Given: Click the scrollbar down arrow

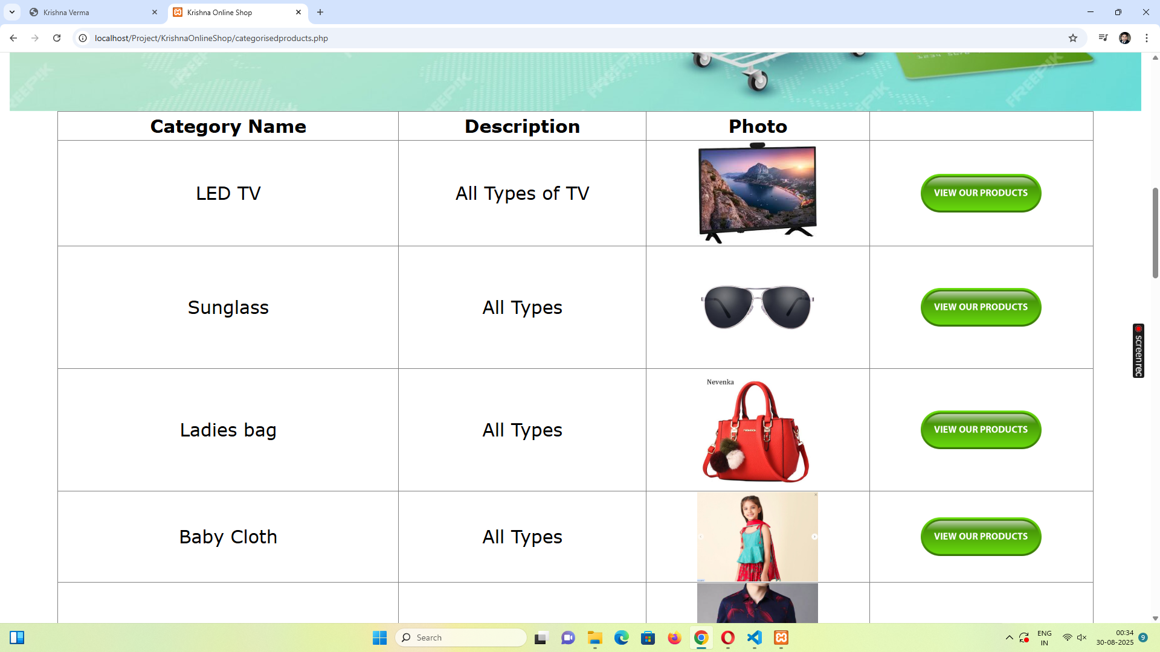Looking at the screenshot, I should tap(1155, 618).
